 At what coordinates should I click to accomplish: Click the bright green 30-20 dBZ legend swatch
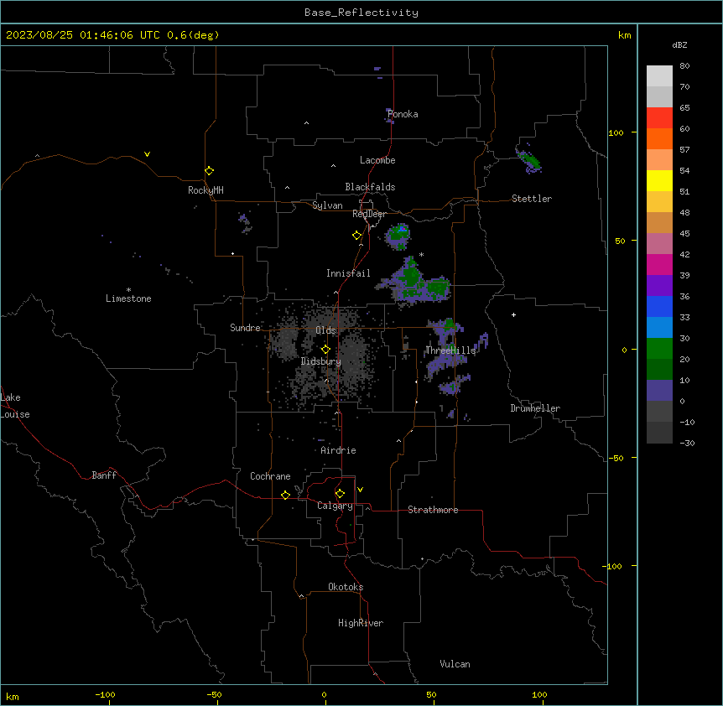(x=659, y=349)
